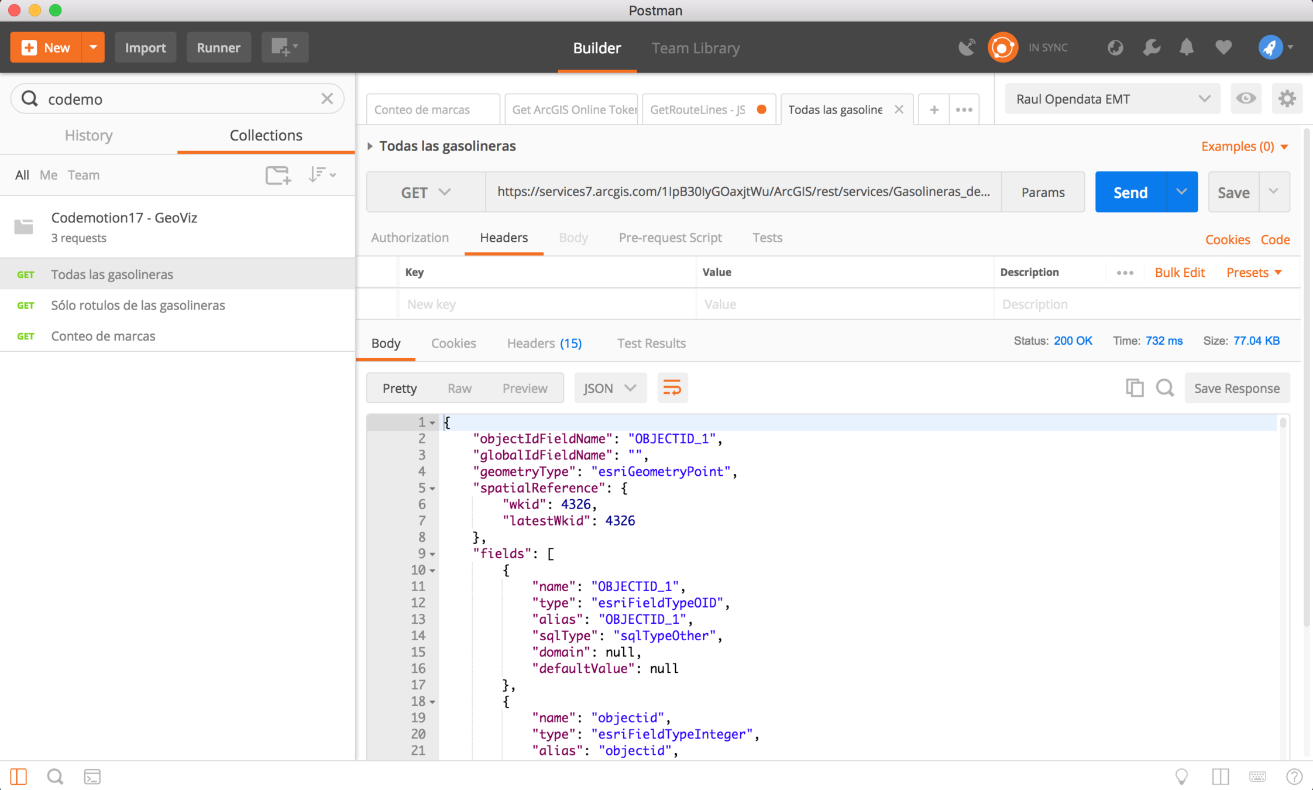Image resolution: width=1313 pixels, height=790 pixels.
Task: Click the wrench settings icon
Action: (1151, 47)
